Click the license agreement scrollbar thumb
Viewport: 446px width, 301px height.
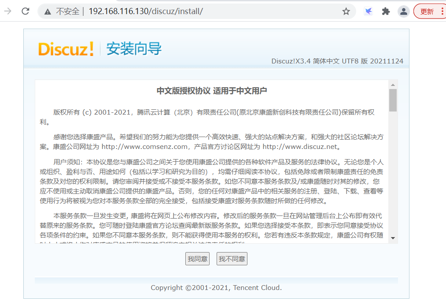(x=393, y=100)
